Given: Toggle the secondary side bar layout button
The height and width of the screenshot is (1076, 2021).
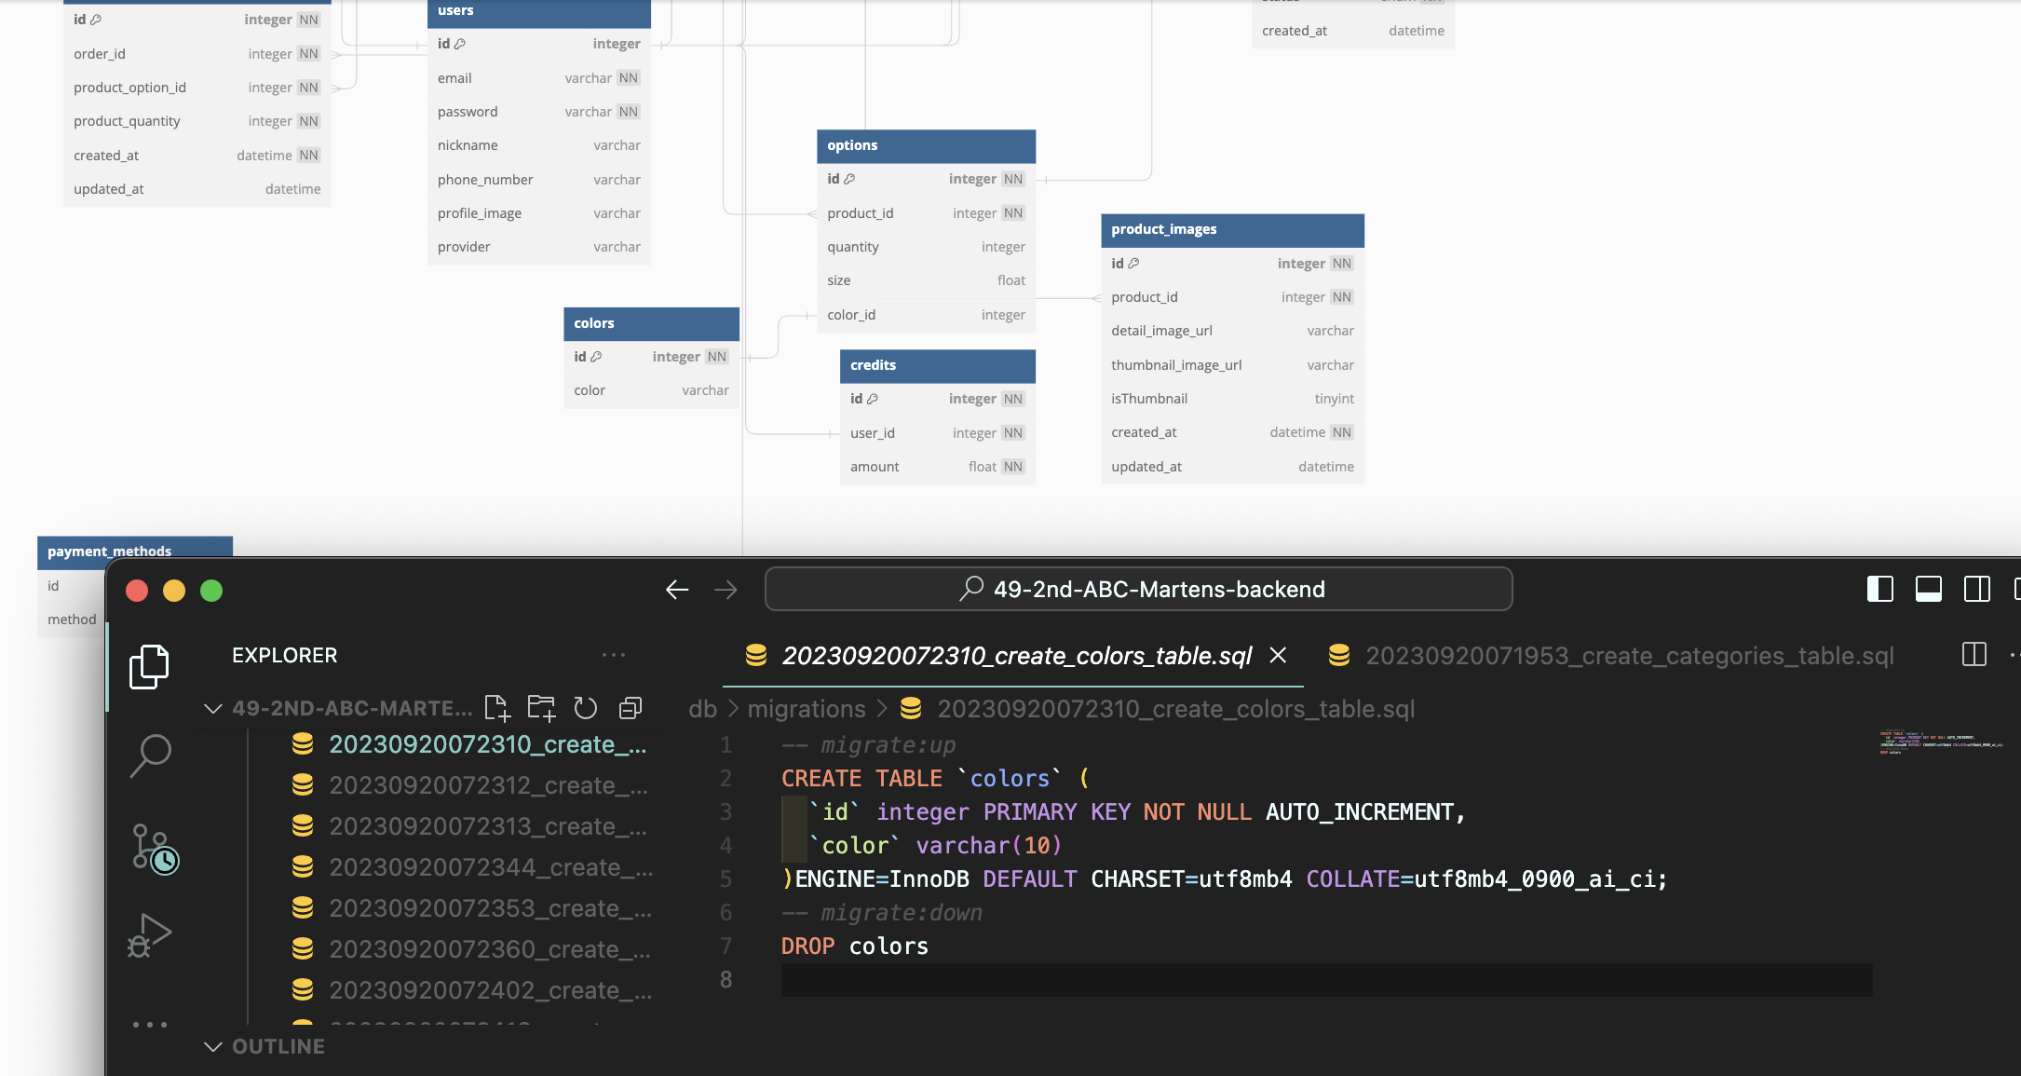Looking at the screenshot, I should tap(1976, 589).
